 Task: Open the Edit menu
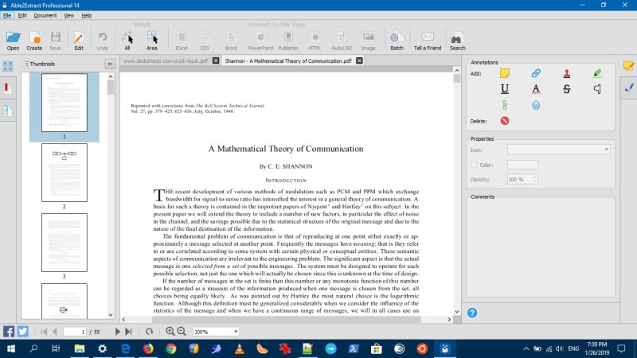pyautogui.click(x=22, y=15)
